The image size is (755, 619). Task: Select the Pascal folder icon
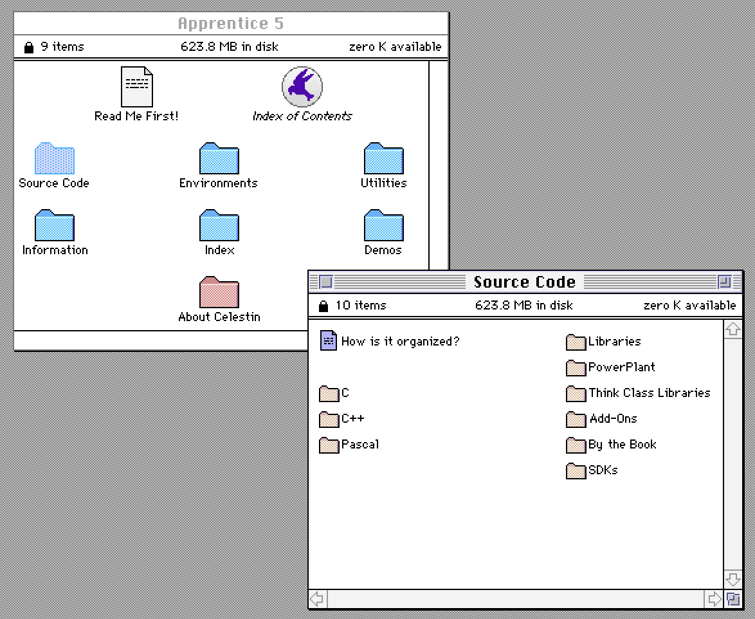pyautogui.click(x=329, y=445)
